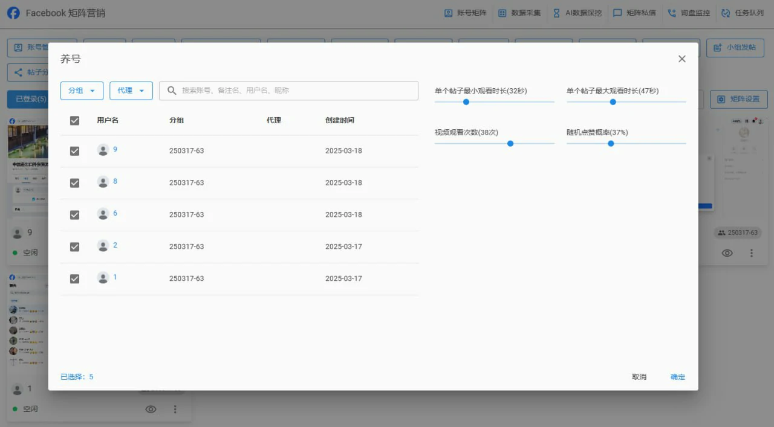774x427 pixels.
Task: Click the account search input field
Action: point(296,91)
